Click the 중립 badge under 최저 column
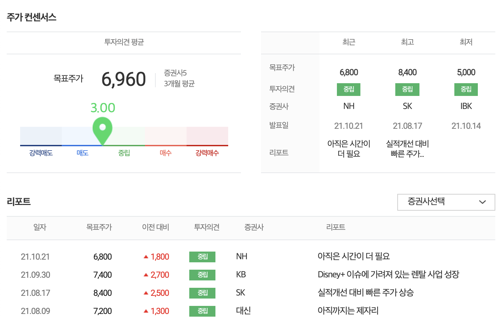 466,90
